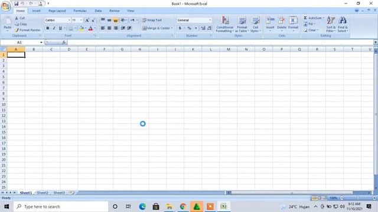Screen dimensions: 378x212
Task: Apply percent style
Action: coord(190,28)
